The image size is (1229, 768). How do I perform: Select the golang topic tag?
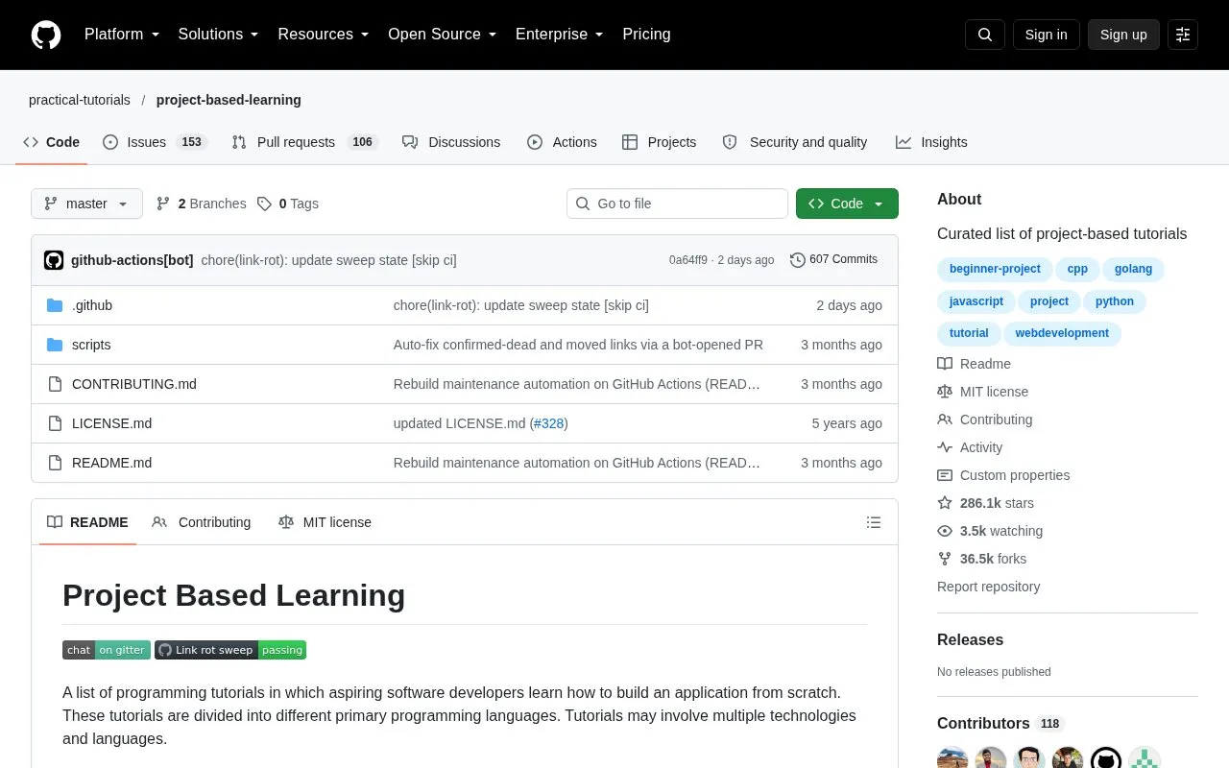pyautogui.click(x=1133, y=269)
